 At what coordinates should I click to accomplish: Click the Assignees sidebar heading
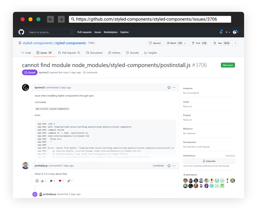click(188, 88)
